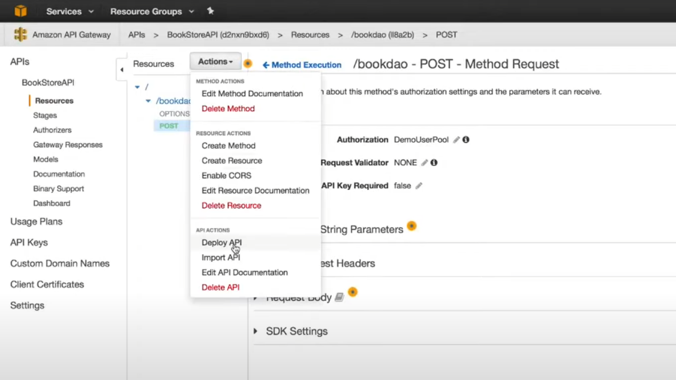The width and height of the screenshot is (676, 380).
Task: Click the AWS cube logo icon
Action: [x=20, y=10]
